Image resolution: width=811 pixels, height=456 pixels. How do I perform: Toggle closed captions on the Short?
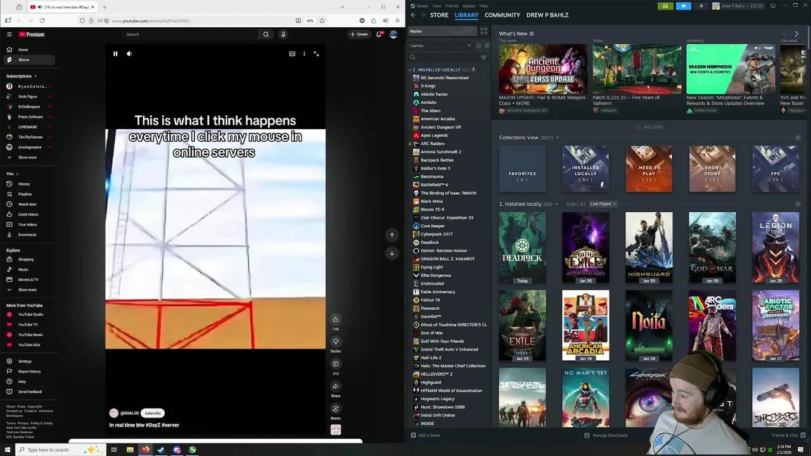click(x=292, y=54)
